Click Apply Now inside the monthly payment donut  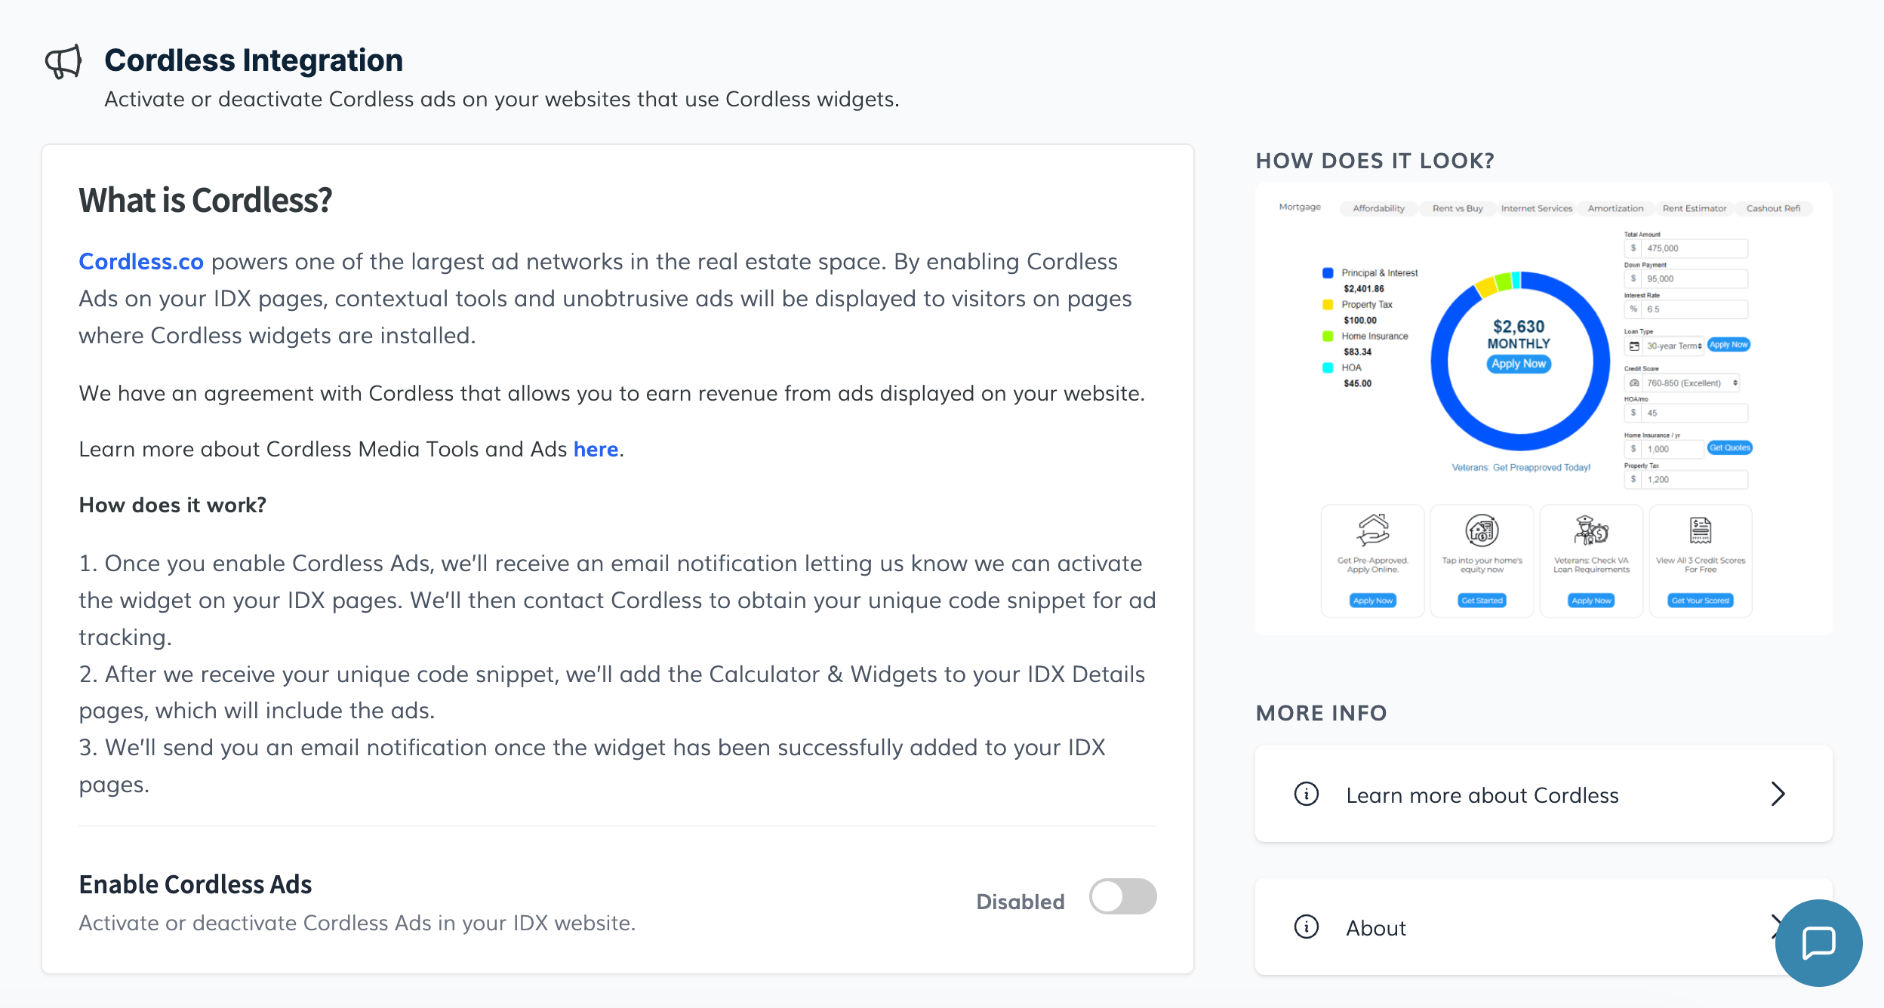coord(1519,364)
